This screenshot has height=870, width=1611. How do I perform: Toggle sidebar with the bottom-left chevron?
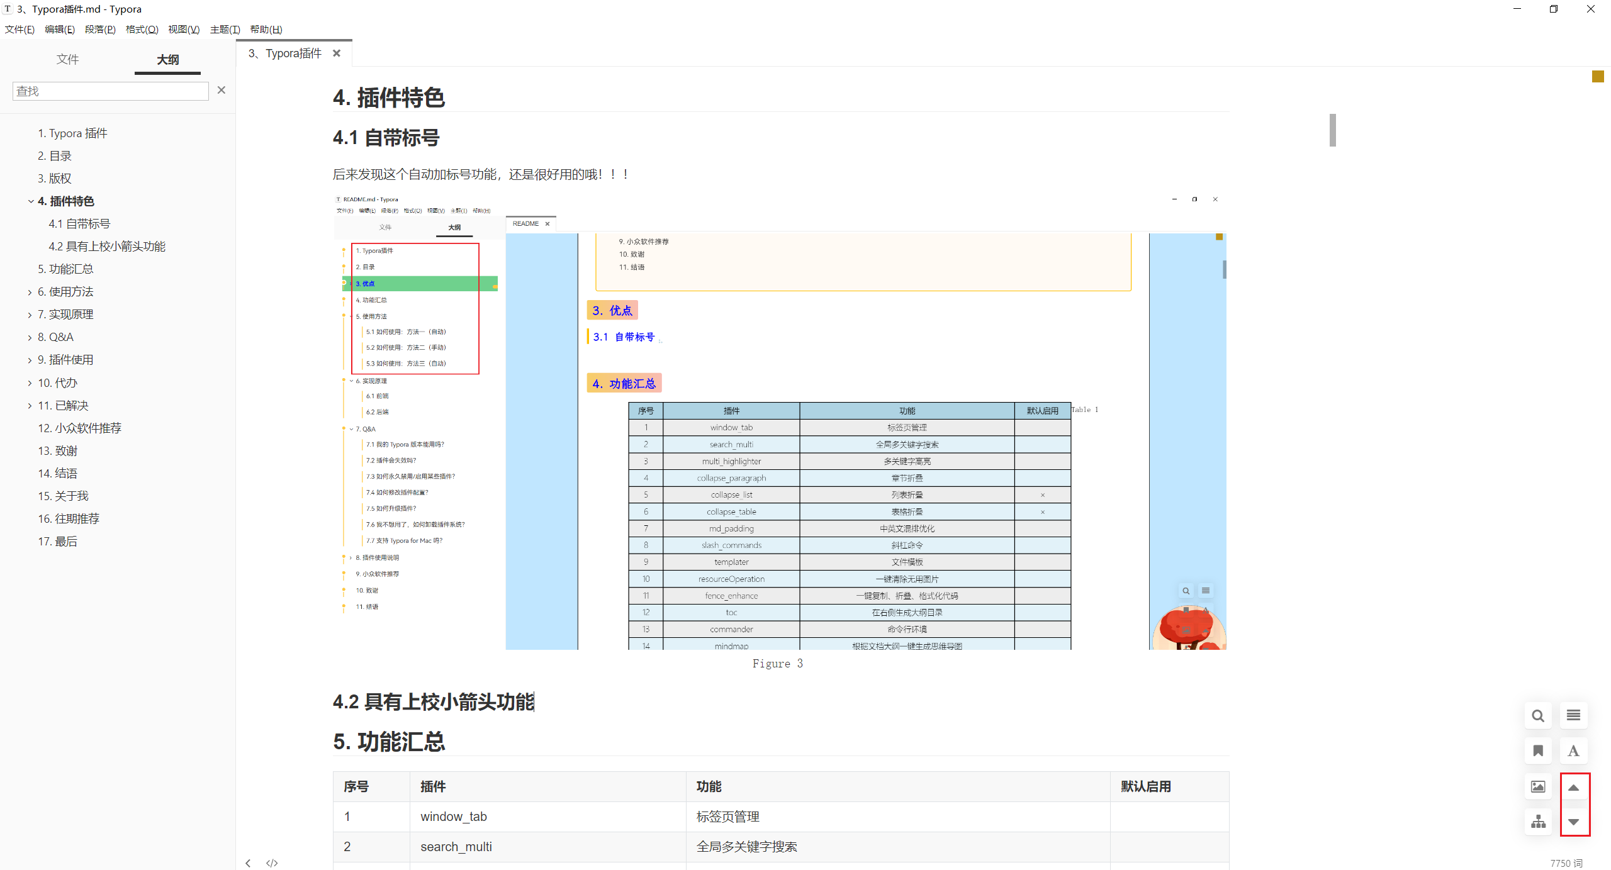pos(248,863)
